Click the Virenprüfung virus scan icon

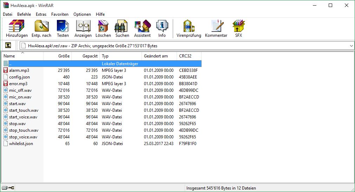tap(189, 26)
